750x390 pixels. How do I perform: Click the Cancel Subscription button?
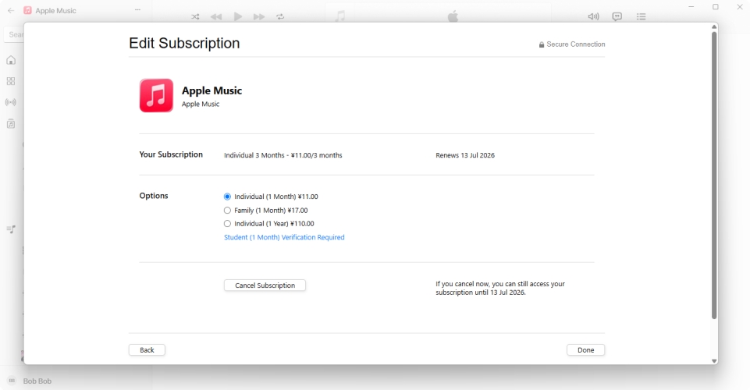(265, 285)
